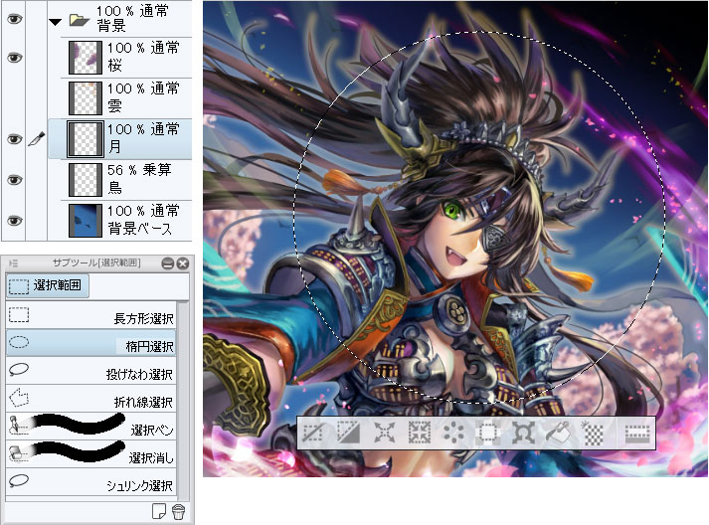This screenshot has width=709, height=525.
Task: Click the 折れ線選択 polyline icon
Action: tap(19, 398)
